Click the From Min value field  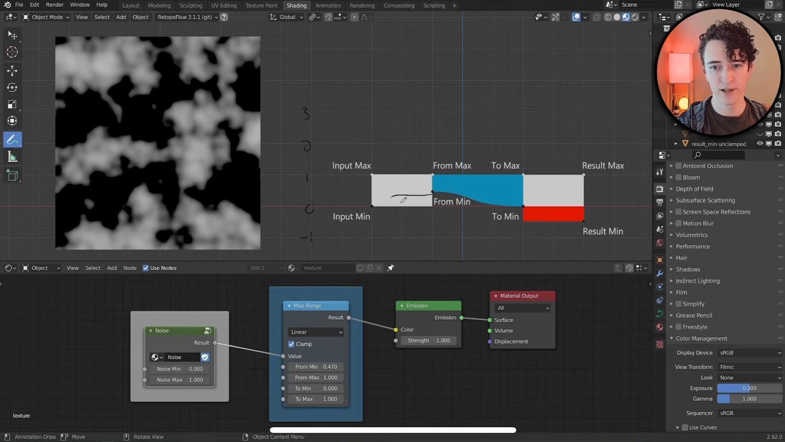[x=316, y=367]
